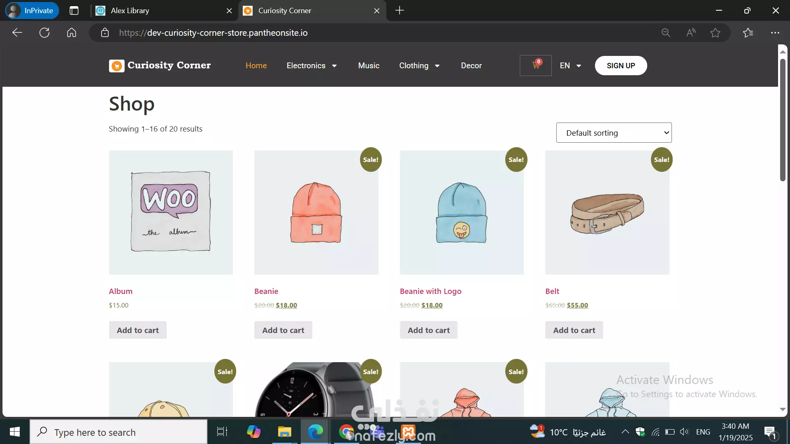The image size is (790, 444).
Task: Open the XAMPP taskbar icon
Action: coord(408,432)
